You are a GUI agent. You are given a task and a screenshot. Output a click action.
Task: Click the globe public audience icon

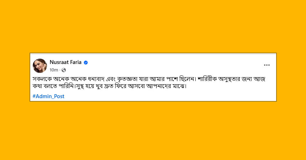[x=64, y=70]
